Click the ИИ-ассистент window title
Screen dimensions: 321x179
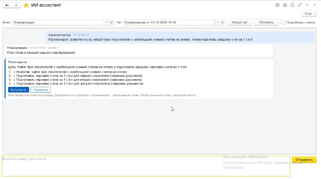(46, 5)
